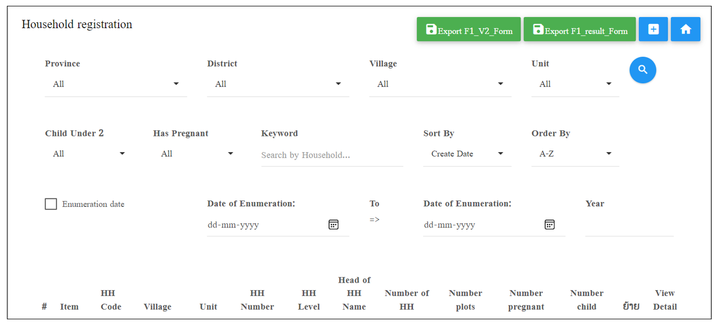Export data with the Export F1_V2_Form button
This screenshot has height=323, width=717.
point(468,29)
